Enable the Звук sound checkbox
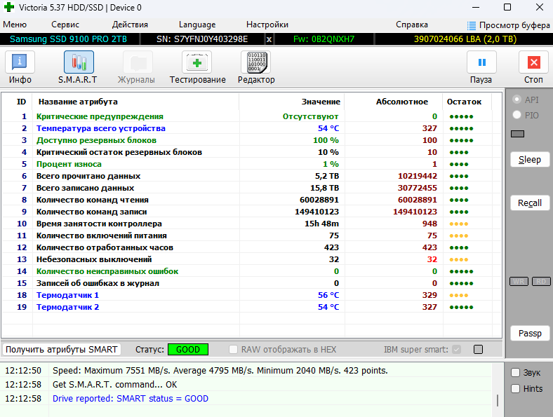This screenshot has width=553, height=417. (x=515, y=372)
